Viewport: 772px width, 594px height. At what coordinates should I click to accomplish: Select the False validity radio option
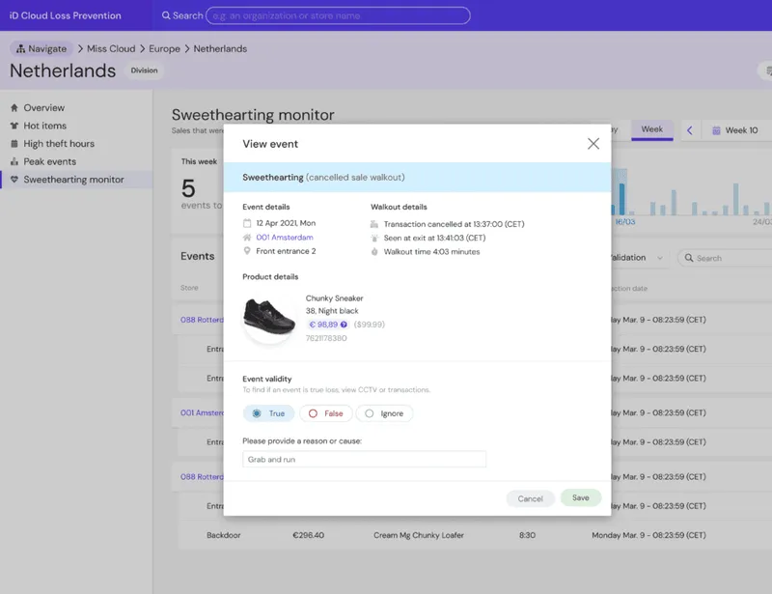325,413
